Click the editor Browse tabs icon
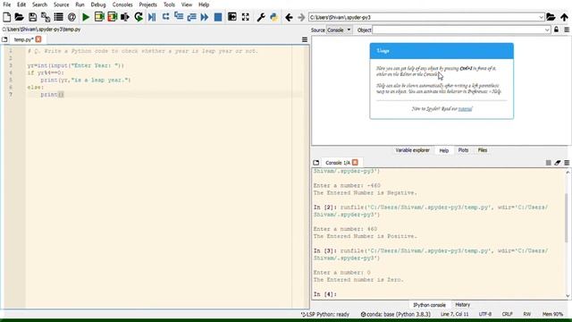The image size is (572, 322). 4,39
